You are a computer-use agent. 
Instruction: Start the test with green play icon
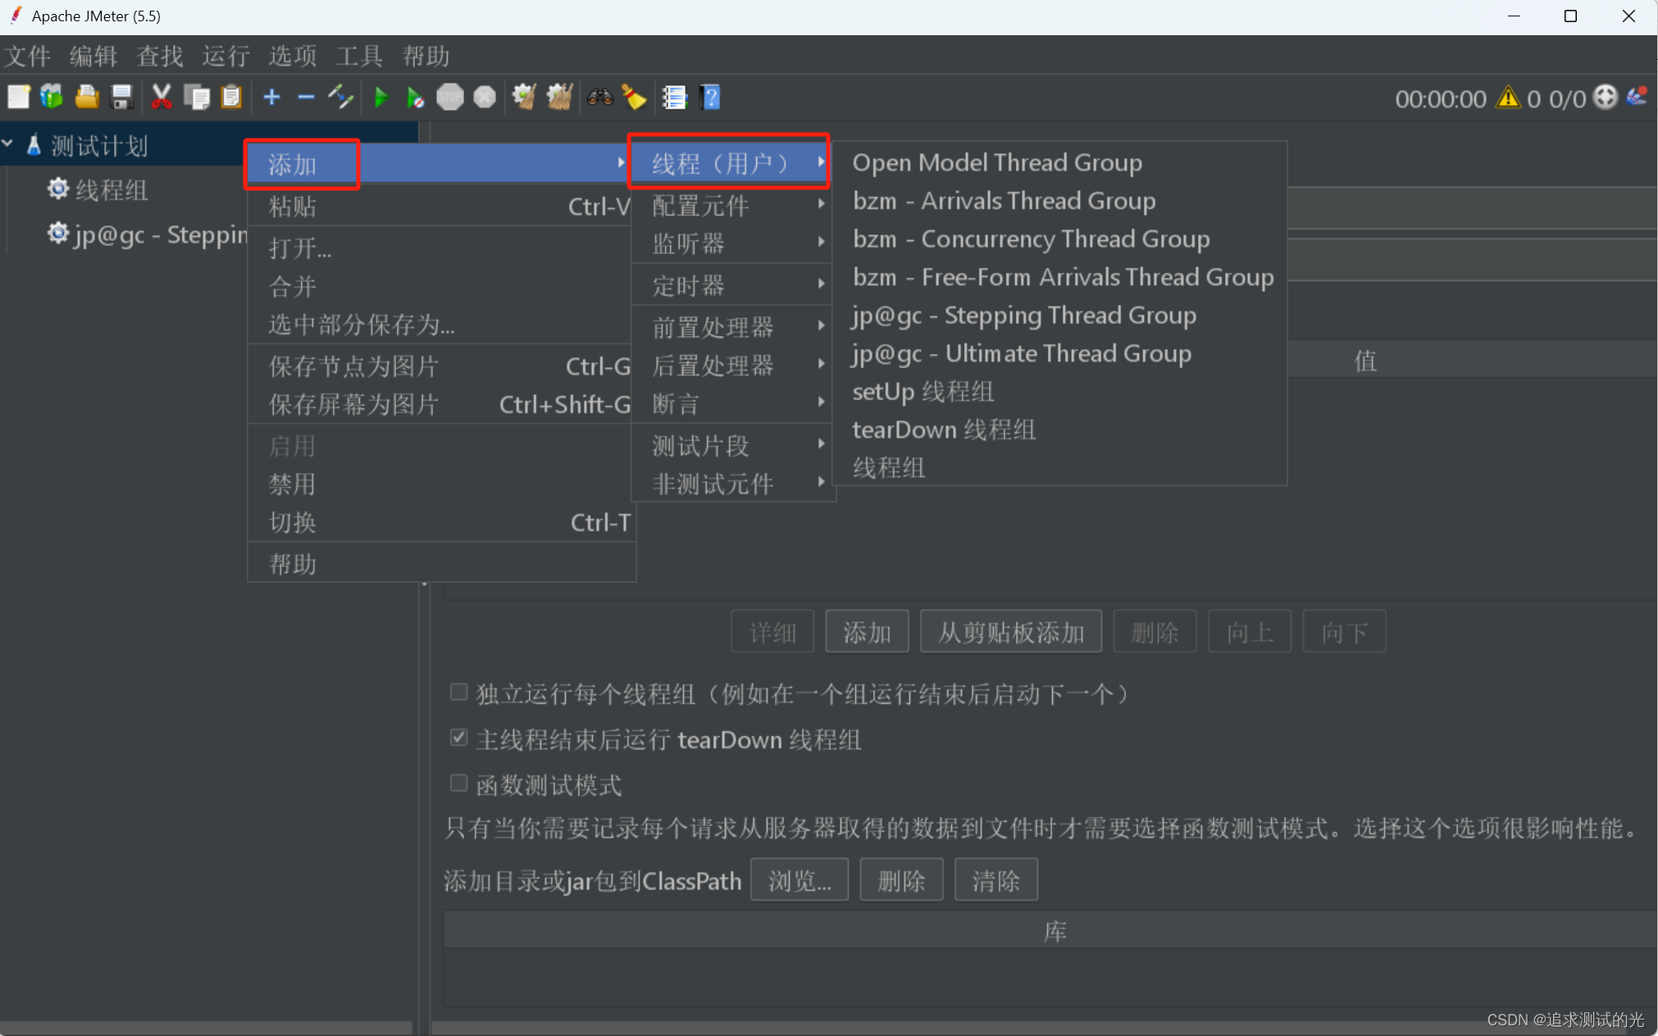pyautogui.click(x=381, y=98)
